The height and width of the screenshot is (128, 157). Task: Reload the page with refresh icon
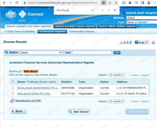click(x=17, y=3)
